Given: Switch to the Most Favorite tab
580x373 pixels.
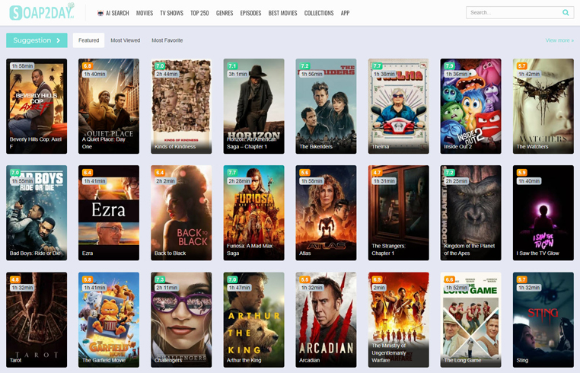Looking at the screenshot, I should (167, 40).
